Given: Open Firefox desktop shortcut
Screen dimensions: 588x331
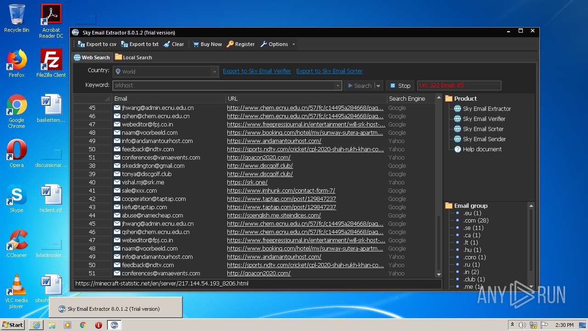Looking at the screenshot, I should (x=17, y=64).
